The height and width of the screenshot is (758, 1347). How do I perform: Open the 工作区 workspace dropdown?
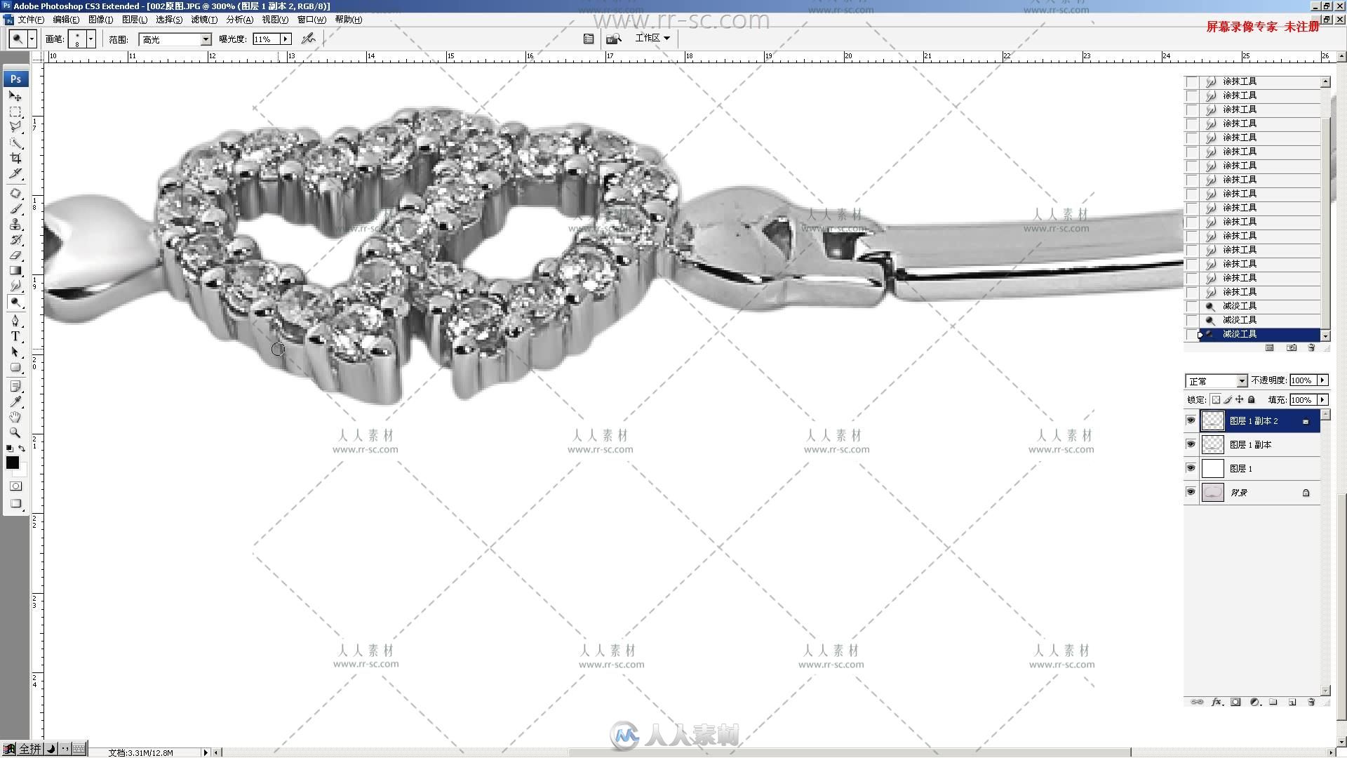(x=652, y=38)
